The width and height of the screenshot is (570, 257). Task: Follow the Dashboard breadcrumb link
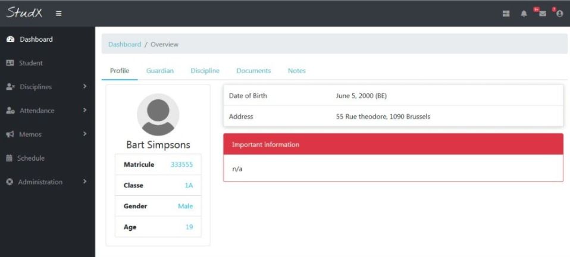125,45
